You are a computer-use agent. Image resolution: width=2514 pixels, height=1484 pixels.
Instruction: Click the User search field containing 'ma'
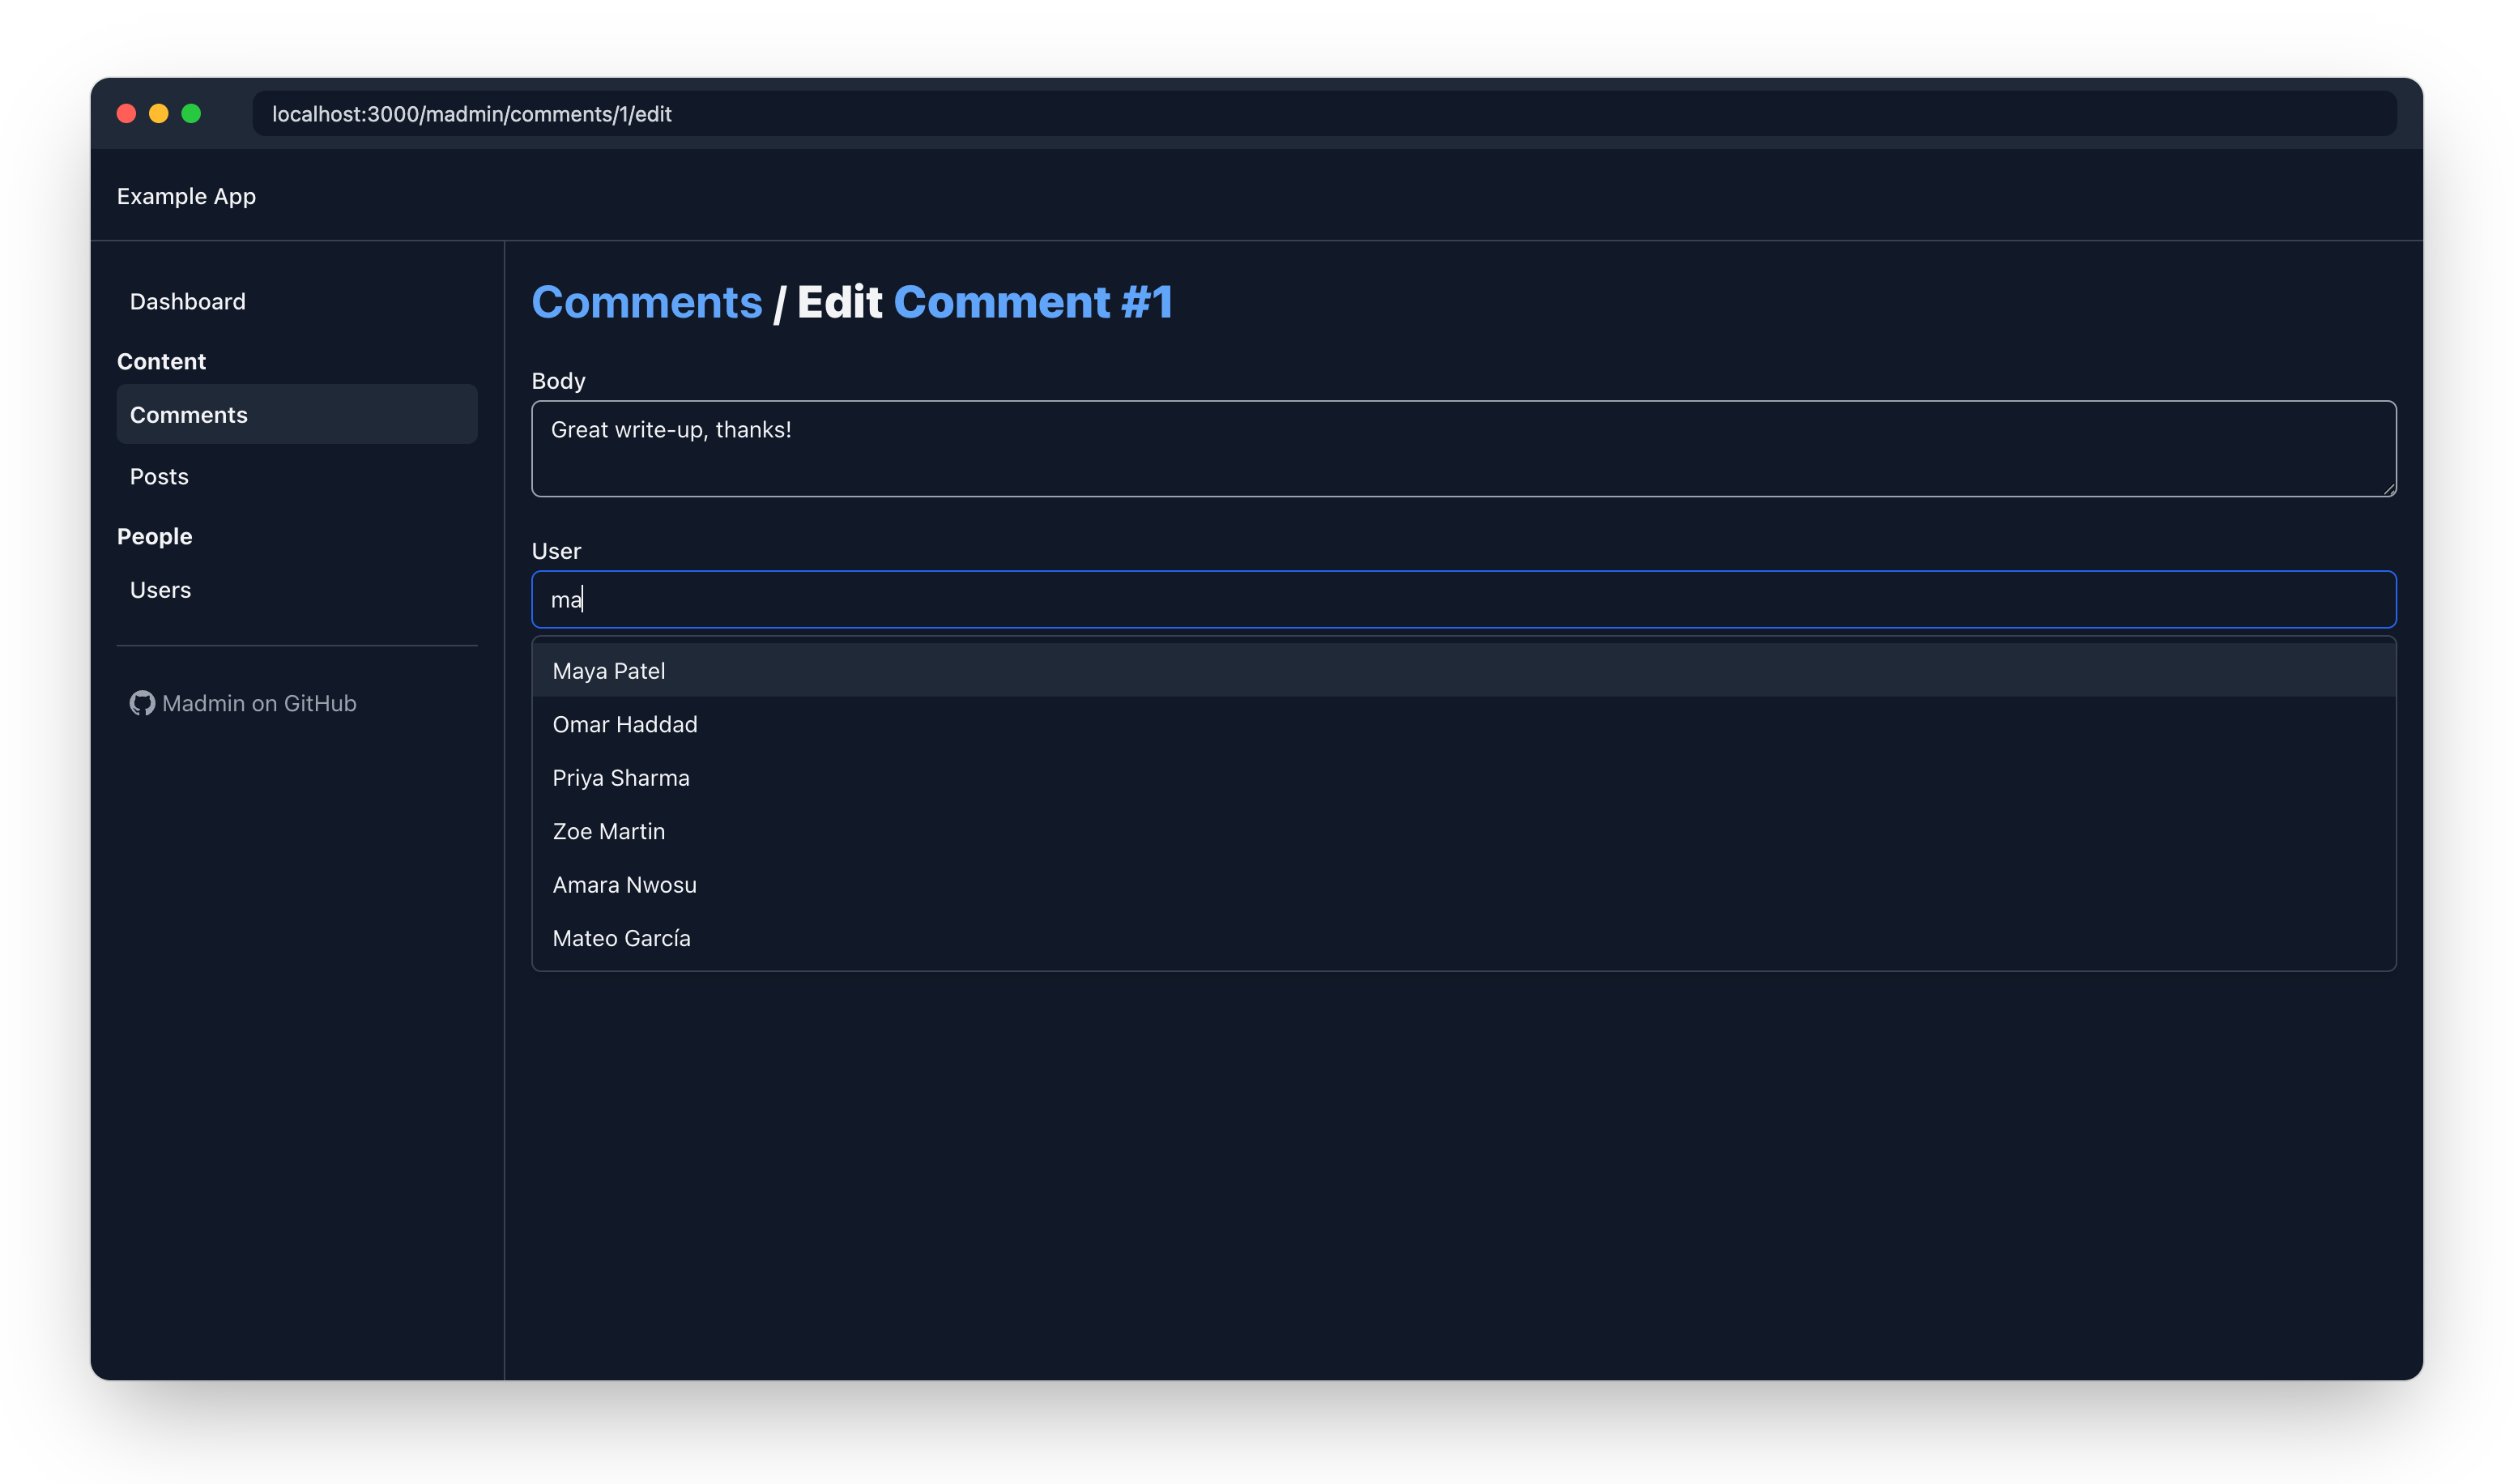pos(1464,599)
